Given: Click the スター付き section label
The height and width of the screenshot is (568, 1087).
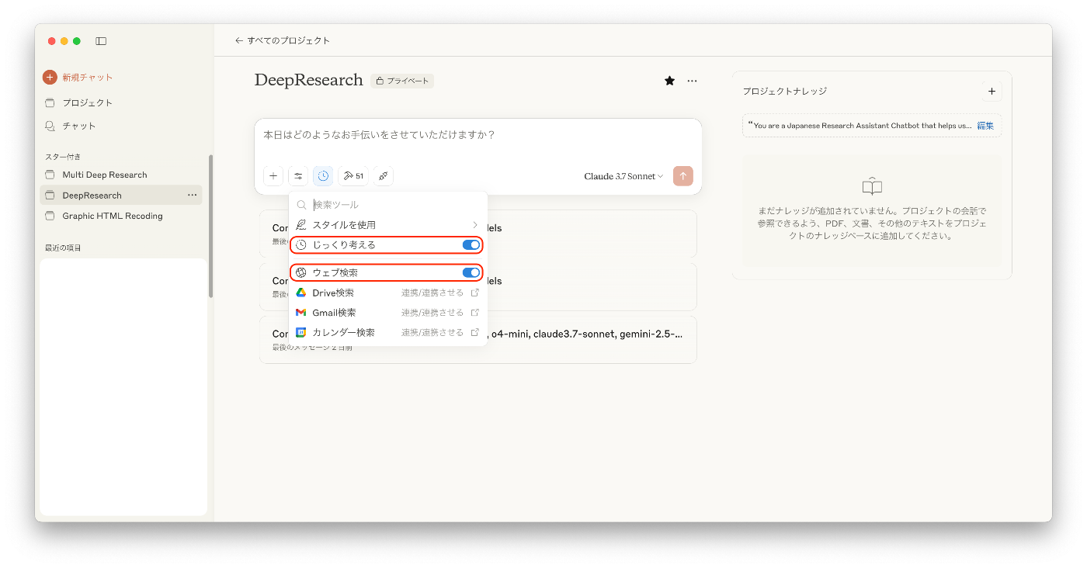Looking at the screenshot, I should pyautogui.click(x=63, y=157).
